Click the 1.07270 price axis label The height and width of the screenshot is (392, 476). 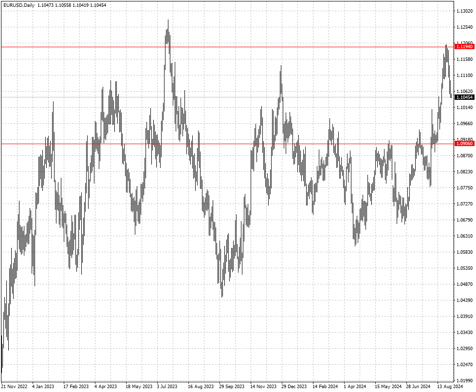pos(464,204)
